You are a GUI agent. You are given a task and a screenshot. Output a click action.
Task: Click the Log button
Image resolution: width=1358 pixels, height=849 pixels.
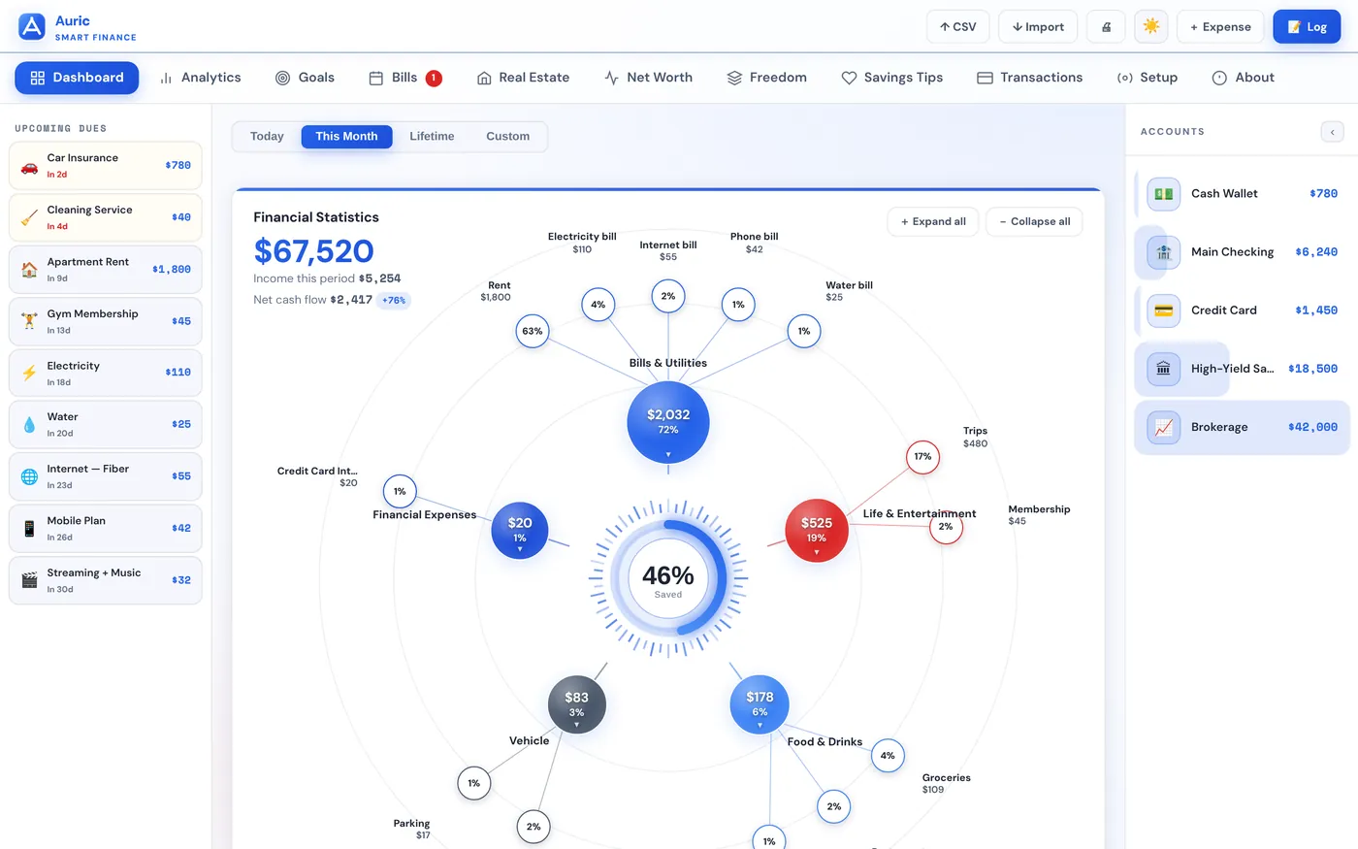coord(1307,27)
